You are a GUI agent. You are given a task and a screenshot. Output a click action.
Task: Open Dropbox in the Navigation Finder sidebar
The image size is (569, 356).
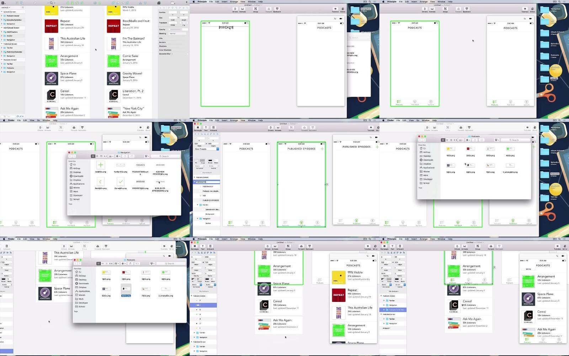(77, 180)
